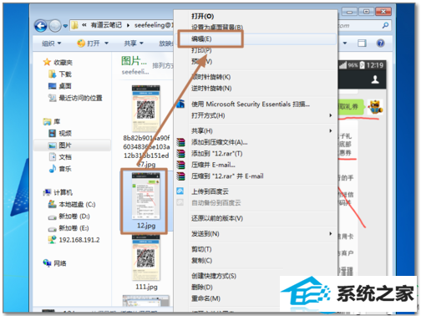Choose 顺时针旋转(K) in context menu

coord(210,77)
